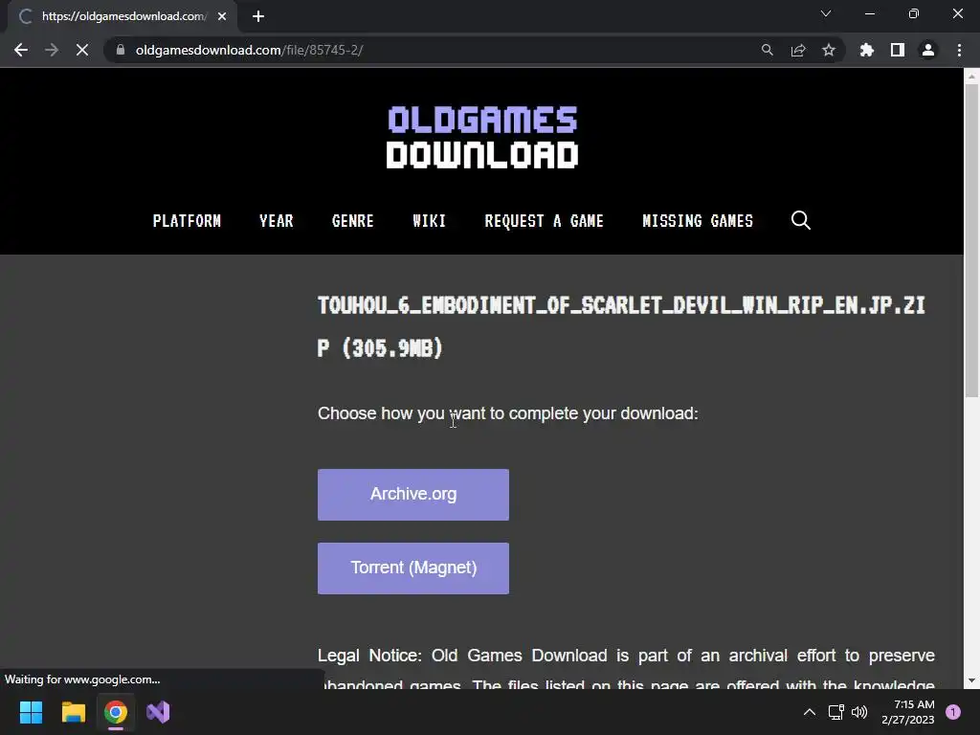
Task: Click the scrollbar up arrow
Action: tap(971, 77)
